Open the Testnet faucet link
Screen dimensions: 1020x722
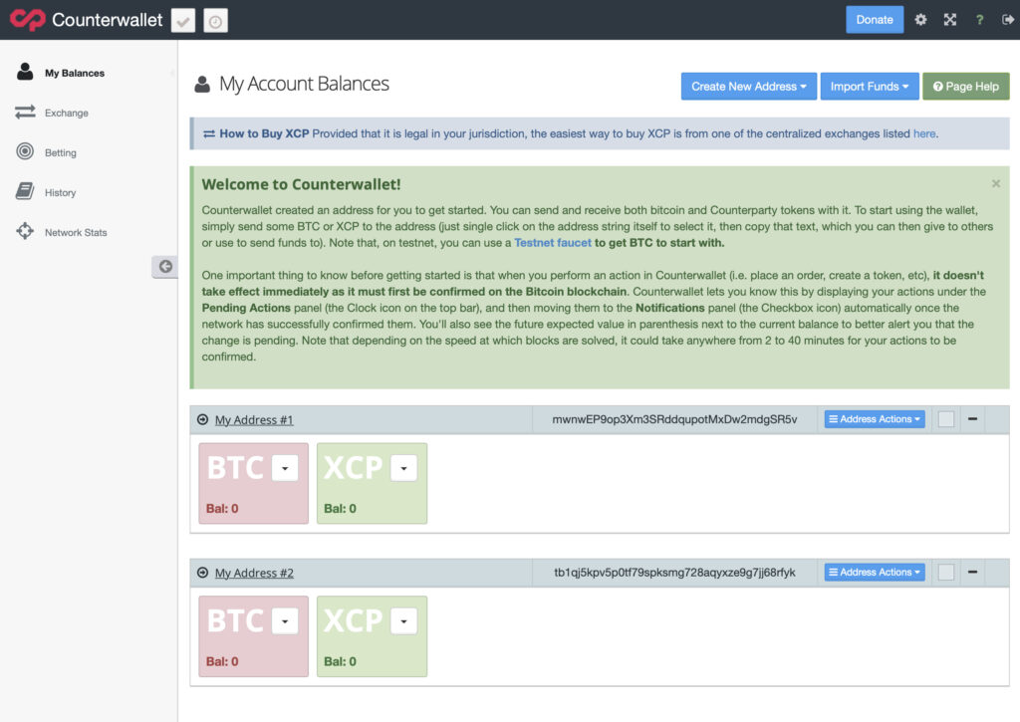click(553, 243)
